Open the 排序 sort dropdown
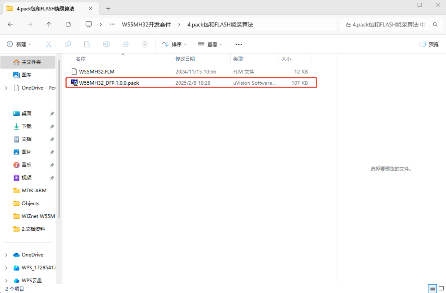 click(174, 44)
